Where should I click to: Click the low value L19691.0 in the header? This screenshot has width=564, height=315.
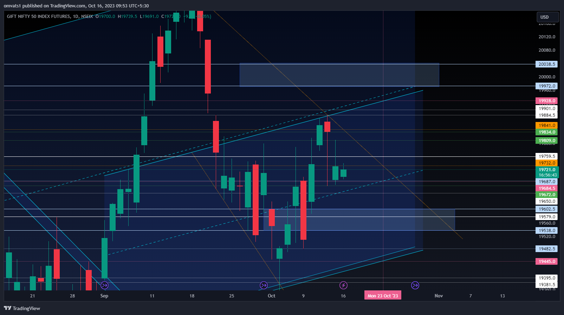[149, 17]
